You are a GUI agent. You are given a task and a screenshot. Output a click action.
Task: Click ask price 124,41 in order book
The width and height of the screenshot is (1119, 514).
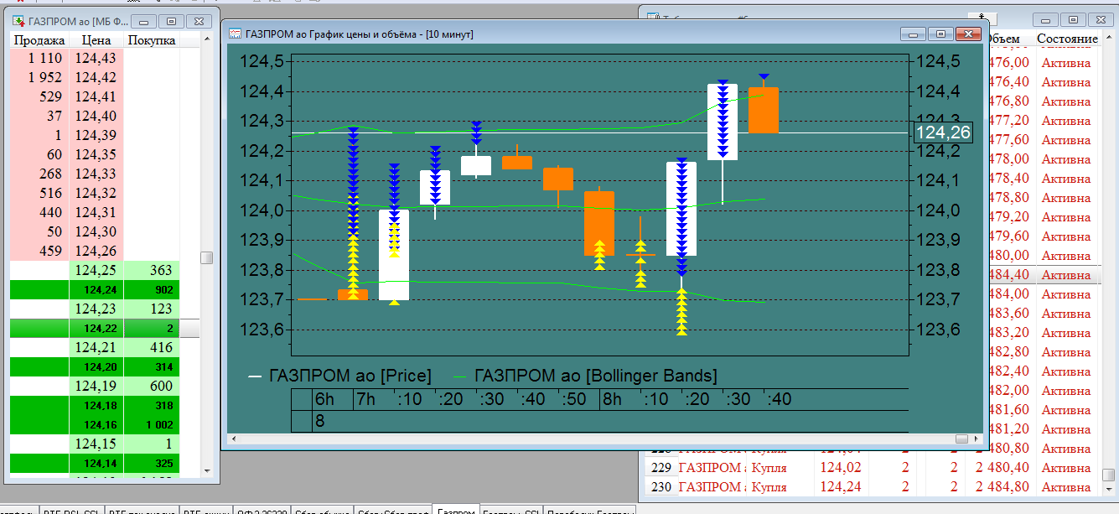click(x=96, y=97)
